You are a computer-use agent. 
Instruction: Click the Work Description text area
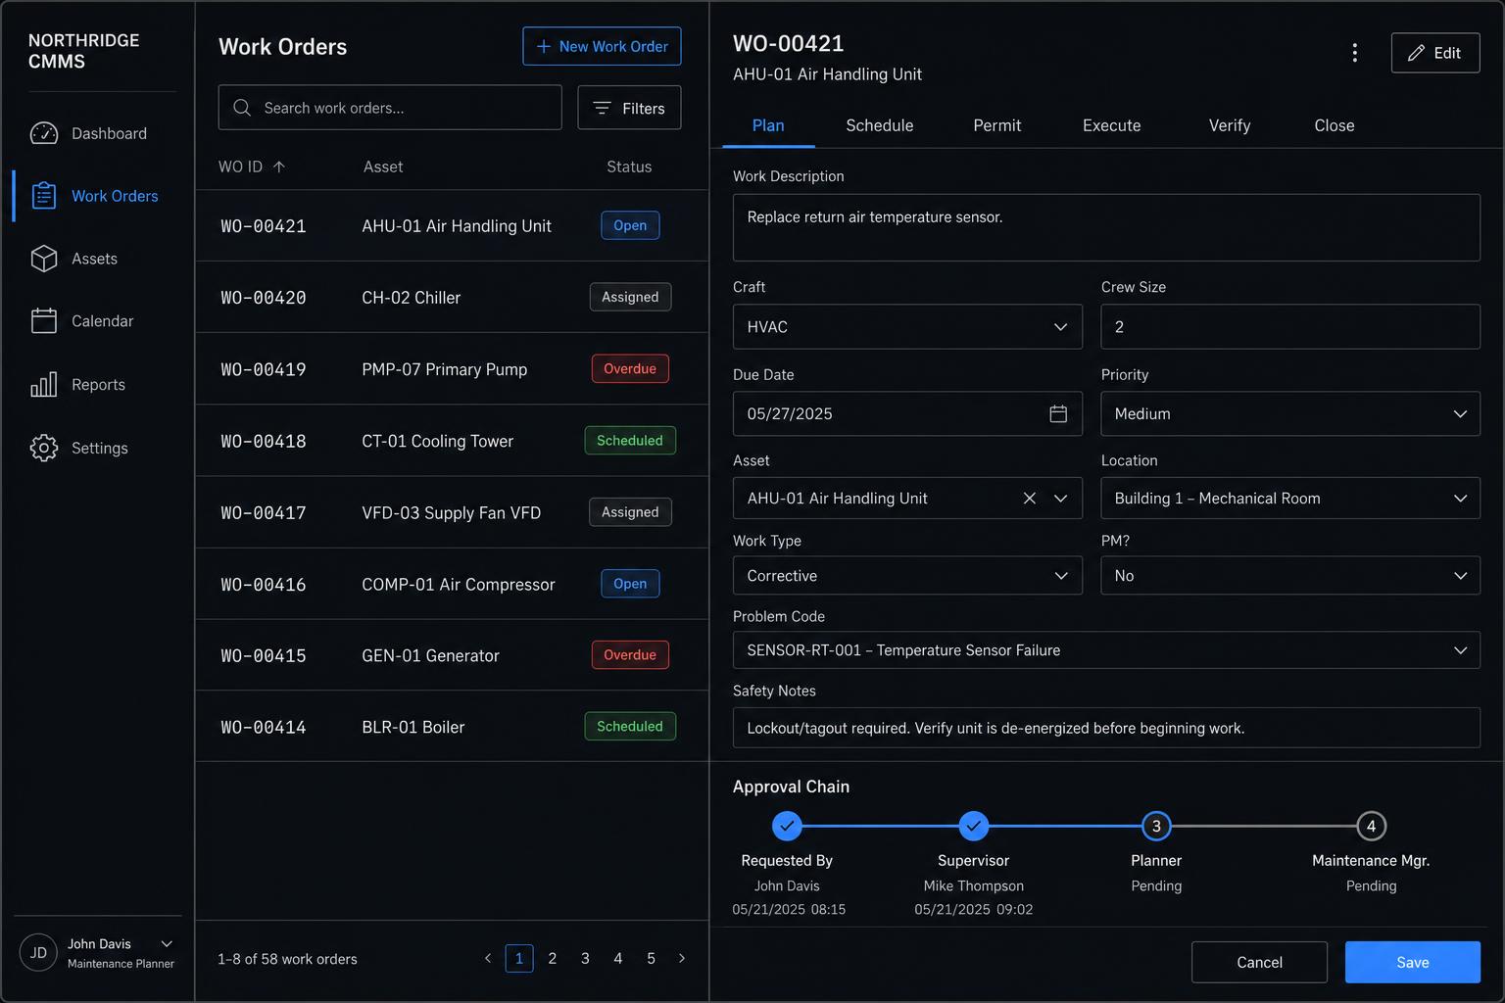[x=1106, y=227]
